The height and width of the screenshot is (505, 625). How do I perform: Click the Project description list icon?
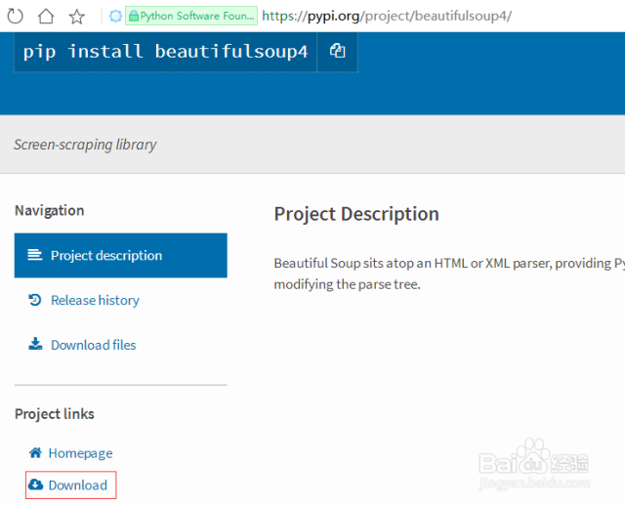[35, 255]
